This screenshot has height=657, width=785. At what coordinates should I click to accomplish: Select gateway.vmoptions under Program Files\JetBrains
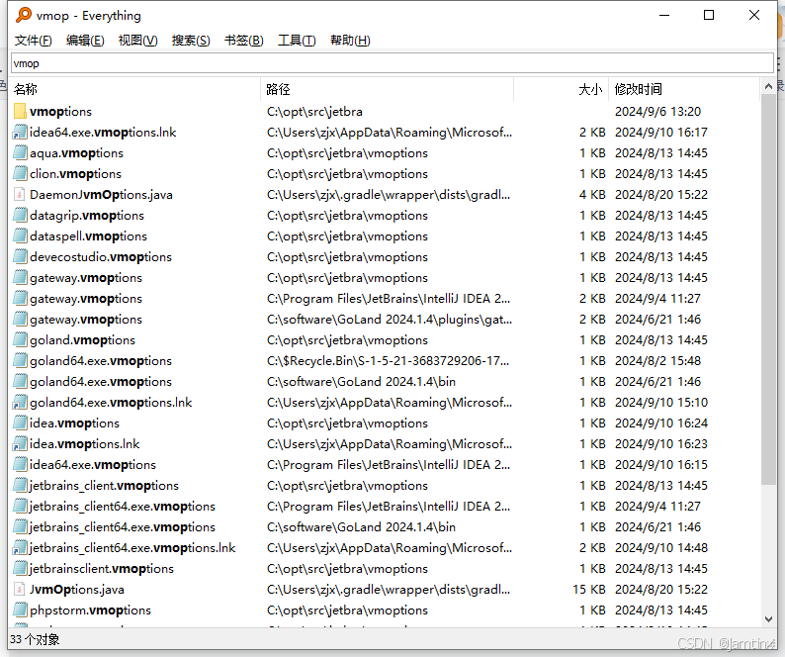(x=86, y=299)
